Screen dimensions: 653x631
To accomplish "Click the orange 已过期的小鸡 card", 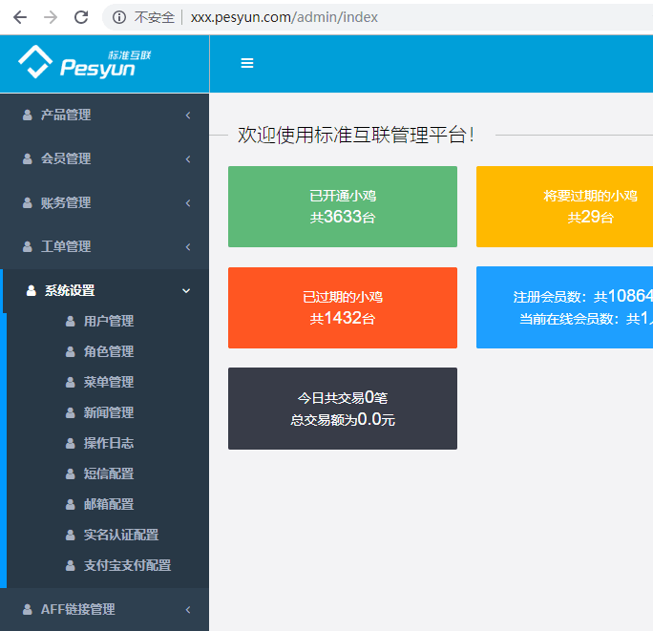I will tap(342, 307).
